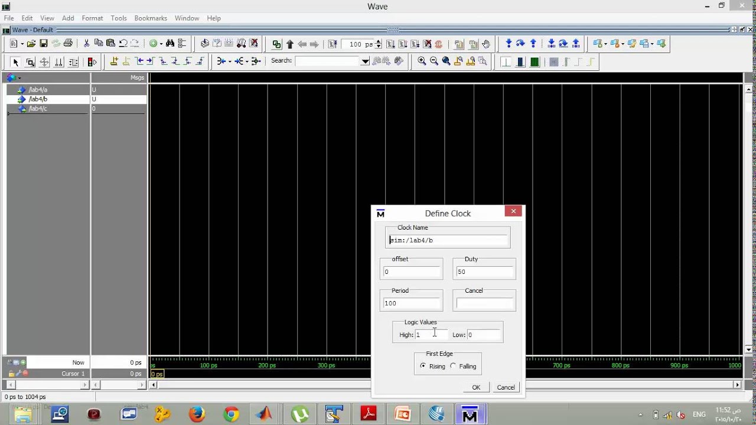Screen dimensions: 756x425
Task: Open the Format menu
Action: 92,18
